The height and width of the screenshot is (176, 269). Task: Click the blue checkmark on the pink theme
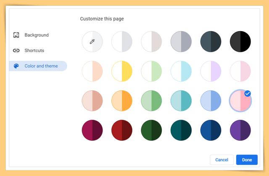coord(248,94)
